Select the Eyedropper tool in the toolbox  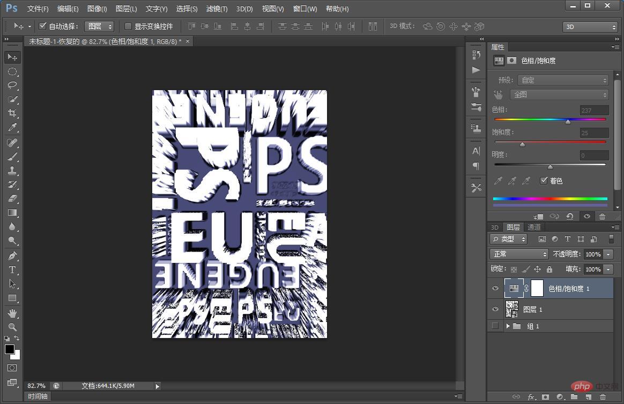tap(12, 127)
